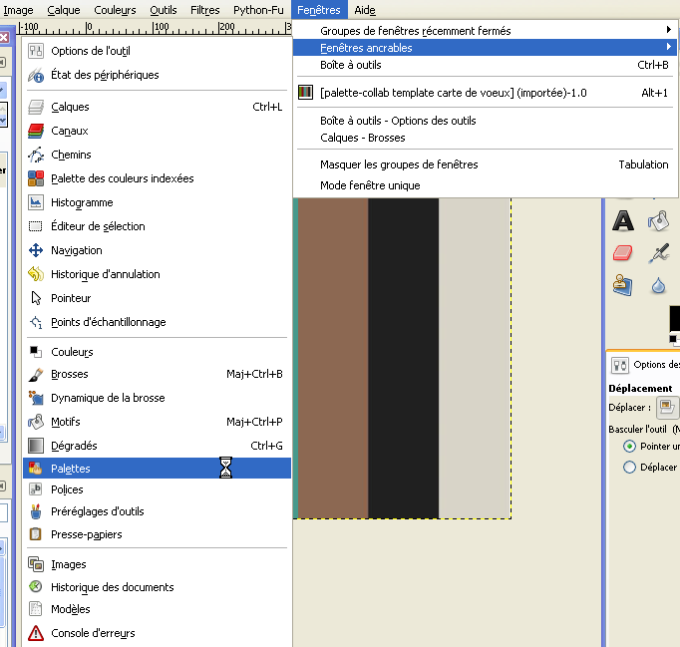Click the Canaux channels icon
Viewport: 680px width, 647px height.
point(36,131)
